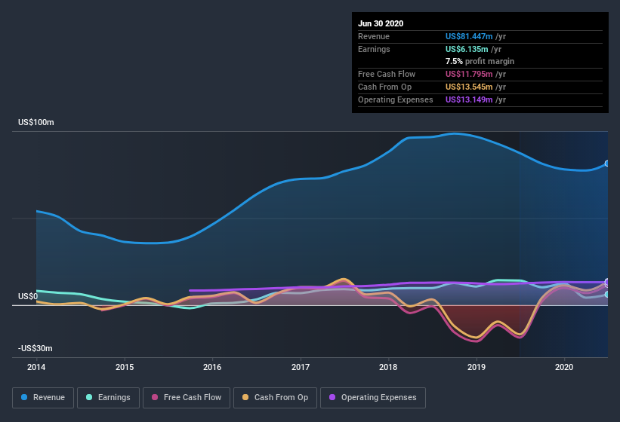Click the -US$30m y-axis label

click(x=35, y=348)
